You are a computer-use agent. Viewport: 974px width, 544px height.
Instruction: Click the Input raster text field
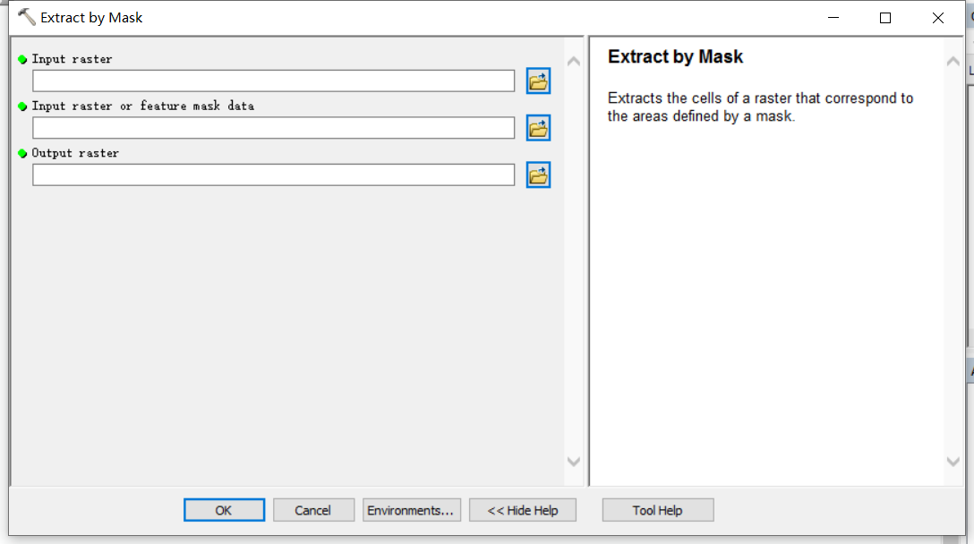pyautogui.click(x=273, y=81)
